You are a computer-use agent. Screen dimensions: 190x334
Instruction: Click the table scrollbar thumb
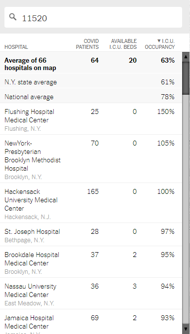tap(186, 78)
